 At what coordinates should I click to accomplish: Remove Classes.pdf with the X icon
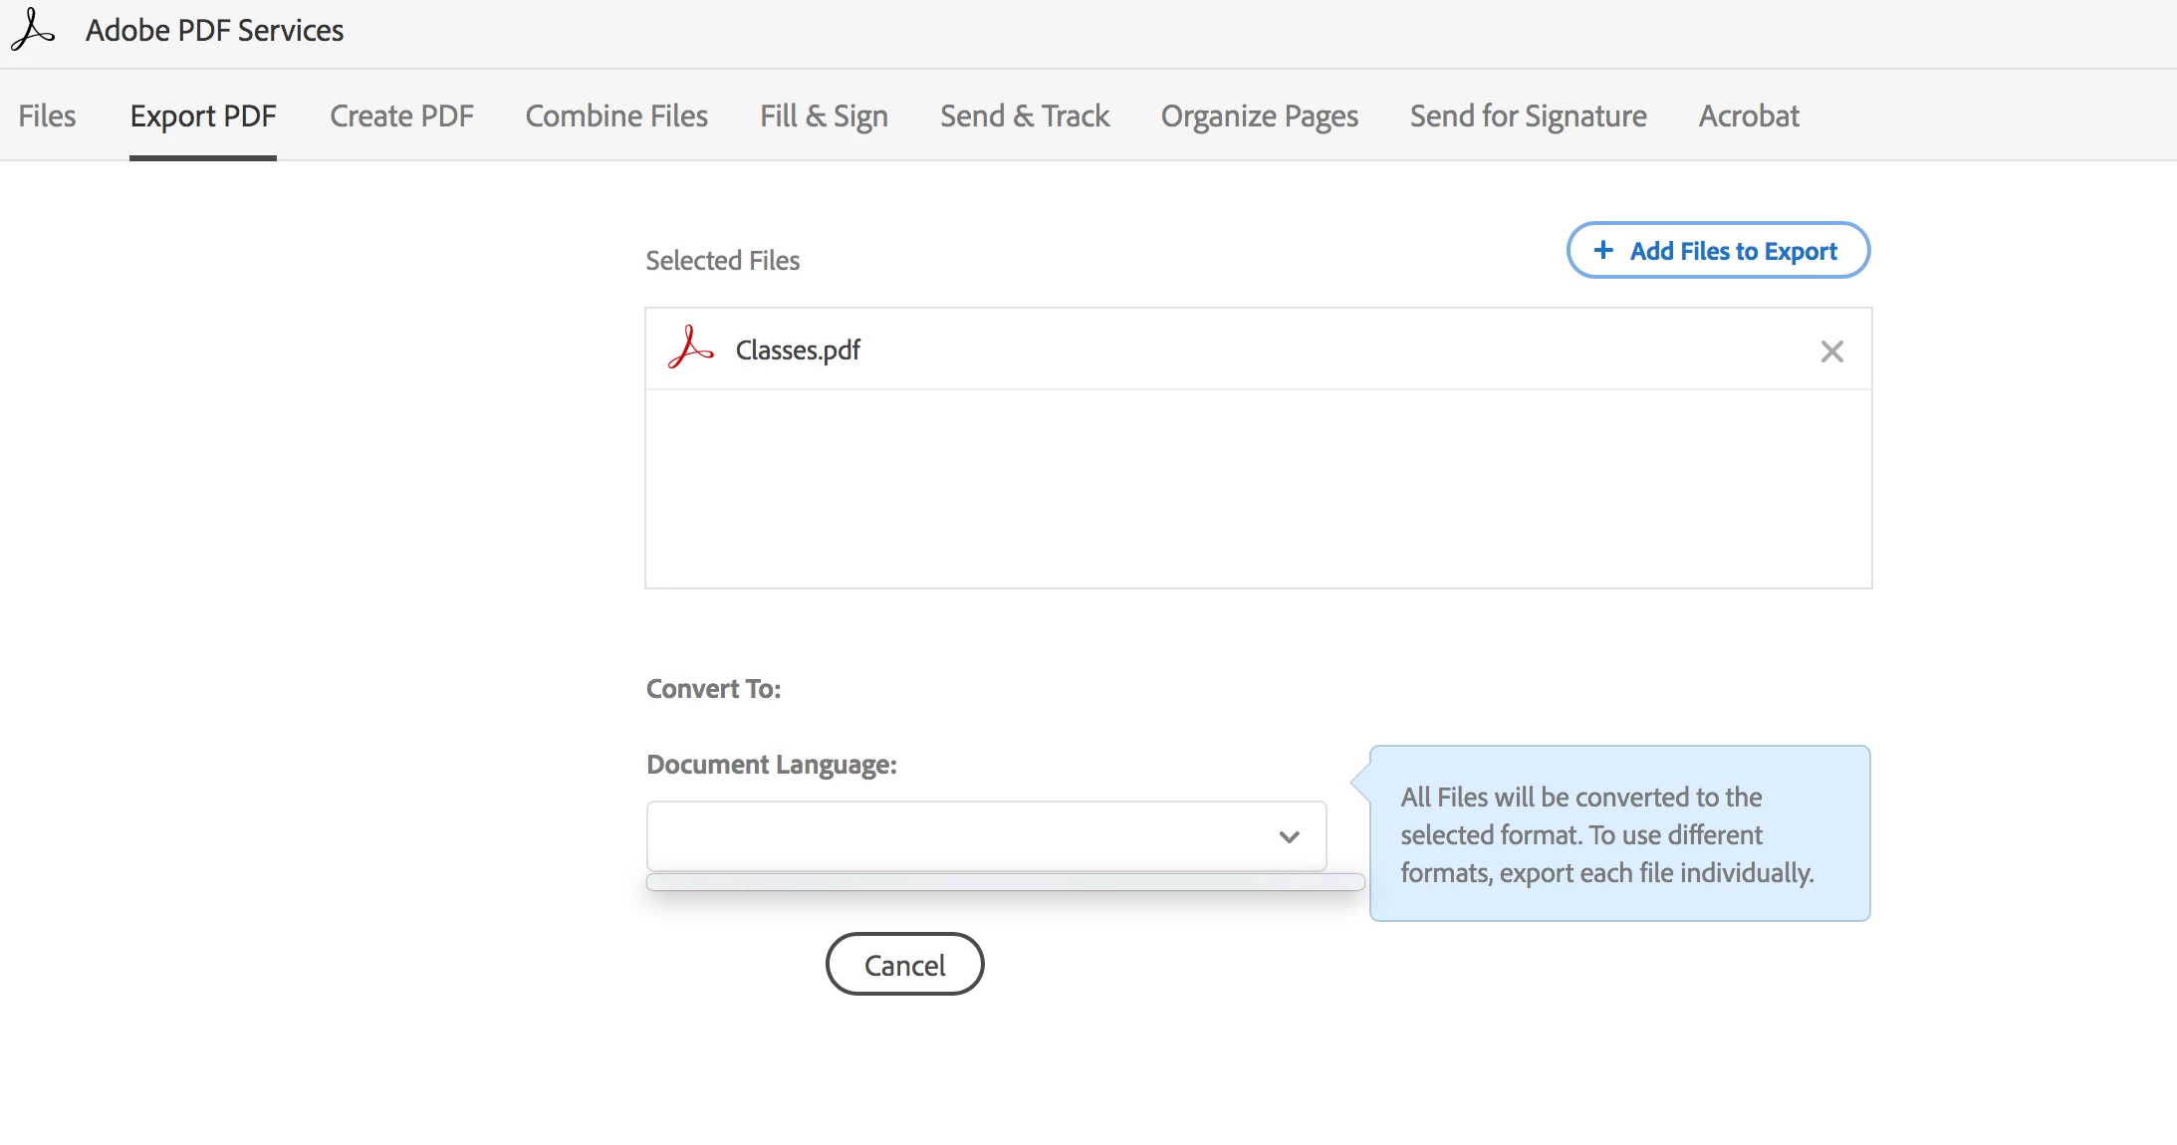[1831, 351]
